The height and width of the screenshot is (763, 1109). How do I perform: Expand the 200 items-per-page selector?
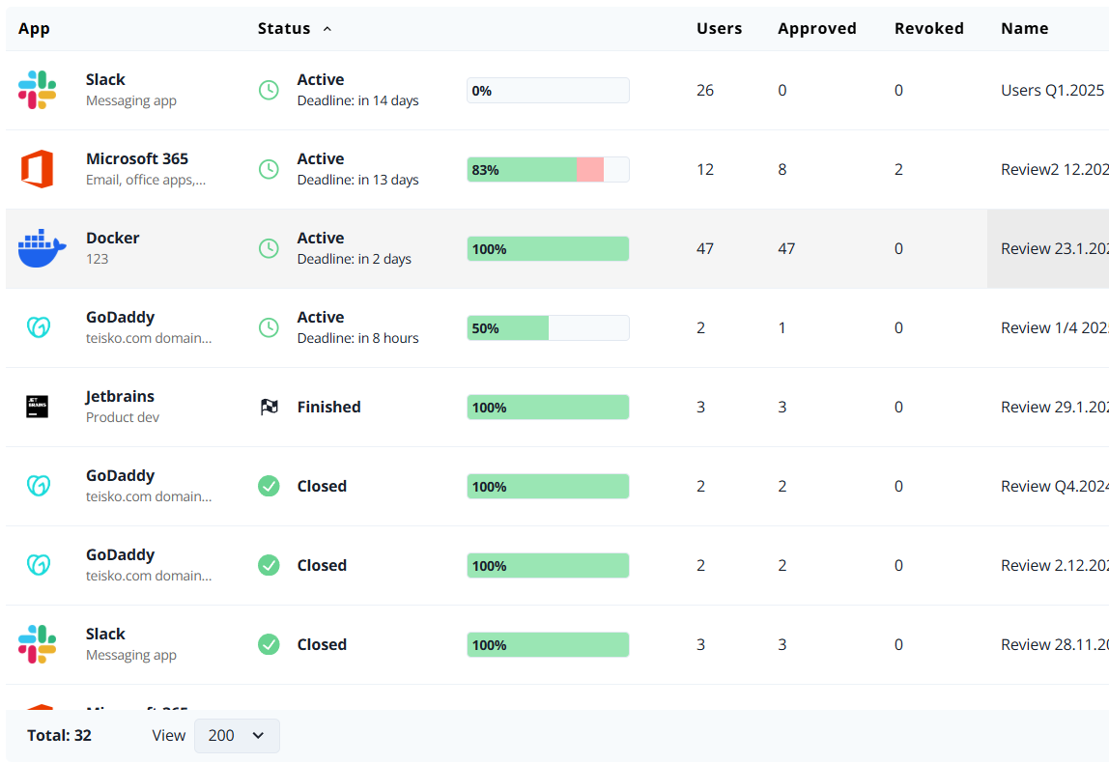click(x=237, y=735)
